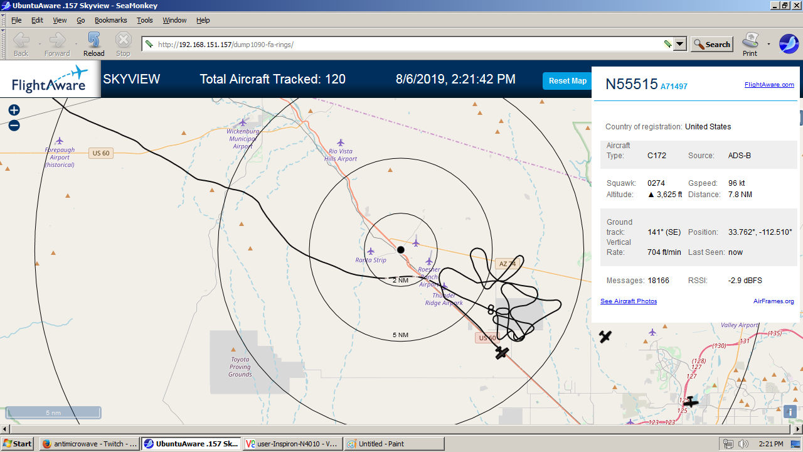Follow the See Aircraft Photos link

[629, 301]
